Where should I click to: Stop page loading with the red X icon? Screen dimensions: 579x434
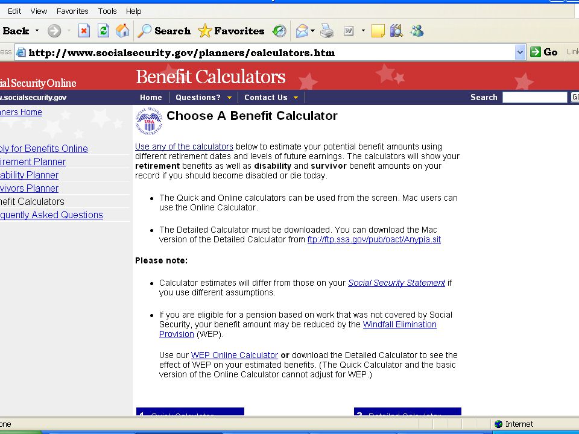tap(84, 31)
